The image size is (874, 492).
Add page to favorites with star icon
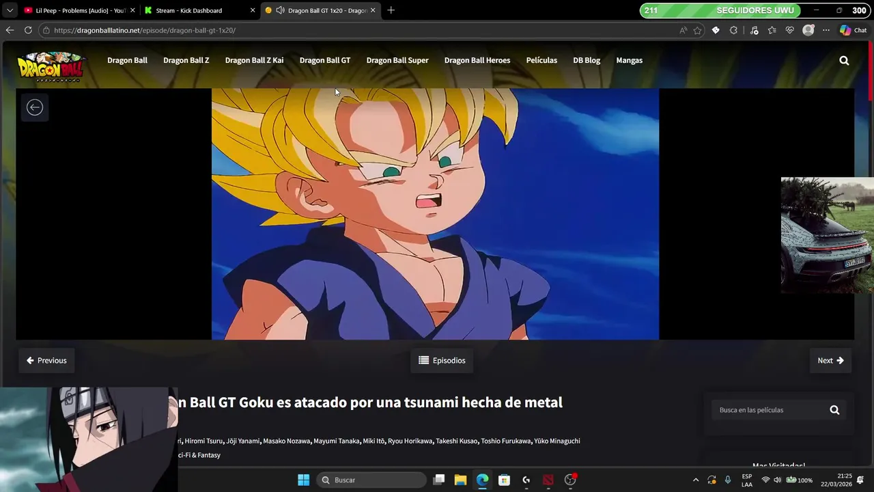(x=697, y=30)
